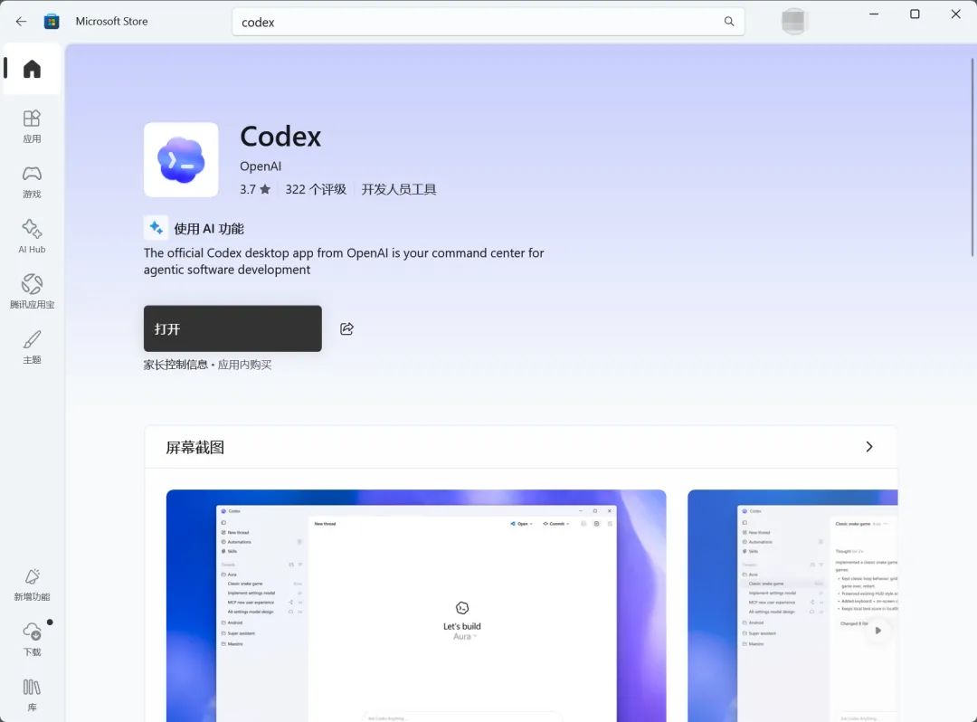Click the 应用内购买 text
The width and height of the screenshot is (977, 722).
245,365
